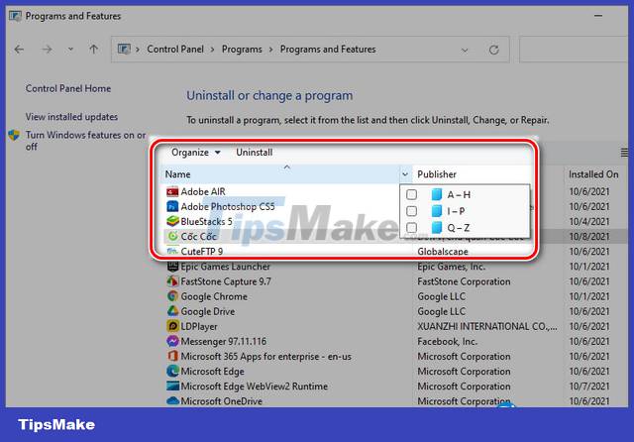Refresh the Programs and Features list
634x442 pixels.
click(x=493, y=50)
